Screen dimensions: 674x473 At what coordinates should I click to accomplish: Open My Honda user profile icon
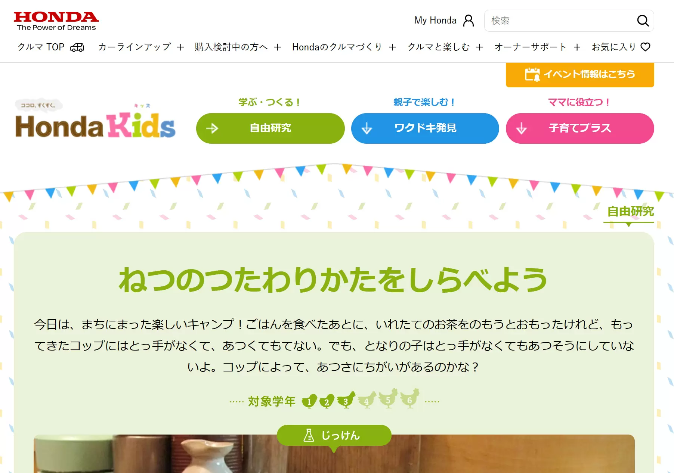(469, 21)
